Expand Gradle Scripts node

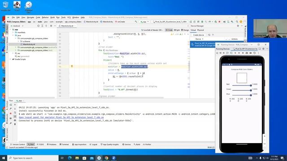[x=10, y=59]
